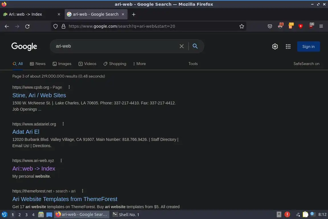
Task: Open the Google apps grid icon
Action: [x=288, y=46]
